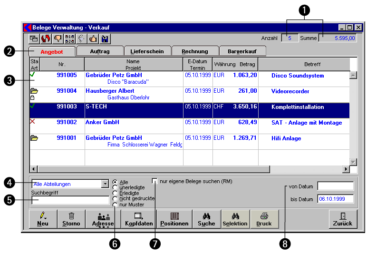Click the red circular arrows refresh icon
Image resolution: width=367 pixels, height=253 pixels.
(x=46, y=39)
